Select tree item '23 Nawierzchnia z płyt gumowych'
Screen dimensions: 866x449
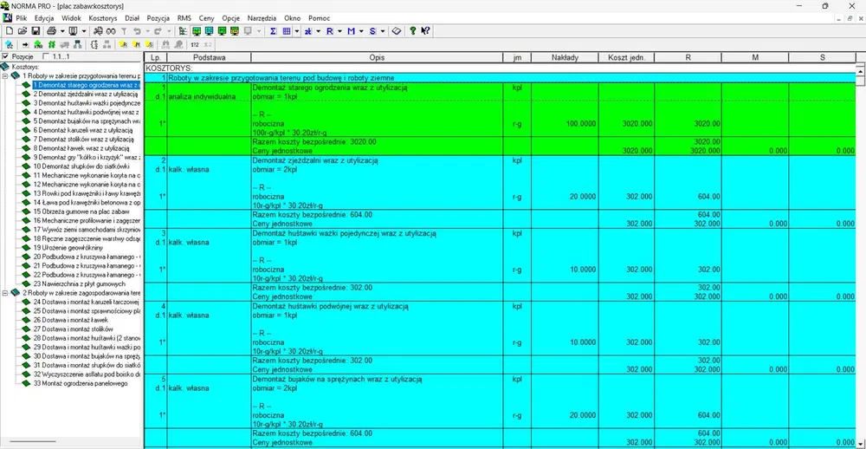[79, 284]
